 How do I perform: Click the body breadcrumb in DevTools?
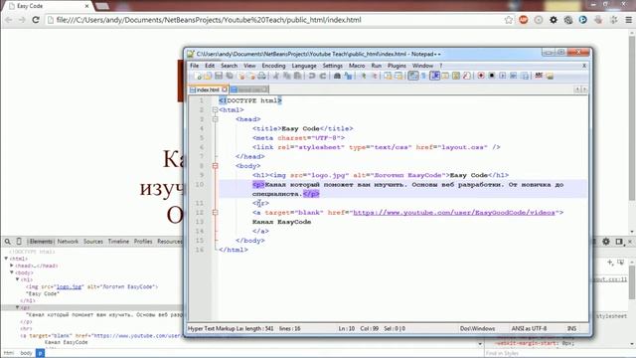tap(26, 353)
